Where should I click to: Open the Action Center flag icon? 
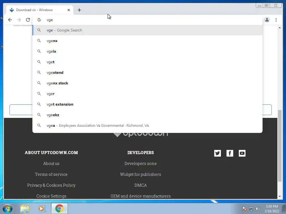[244, 209]
